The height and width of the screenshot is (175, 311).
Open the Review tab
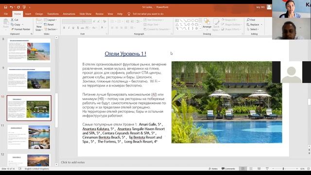(99, 14)
